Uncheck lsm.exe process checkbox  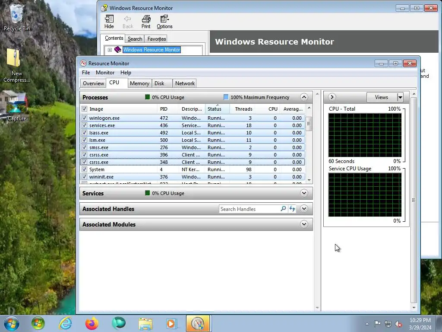pos(84,140)
